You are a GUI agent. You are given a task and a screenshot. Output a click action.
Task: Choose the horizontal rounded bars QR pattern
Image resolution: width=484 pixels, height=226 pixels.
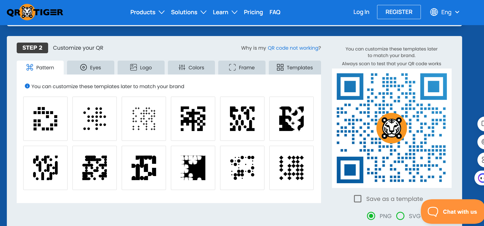point(95,168)
